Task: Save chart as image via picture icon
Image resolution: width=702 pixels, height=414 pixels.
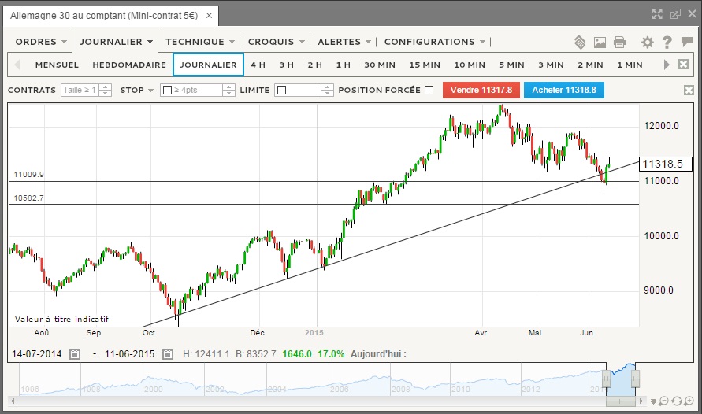Action: [600, 43]
